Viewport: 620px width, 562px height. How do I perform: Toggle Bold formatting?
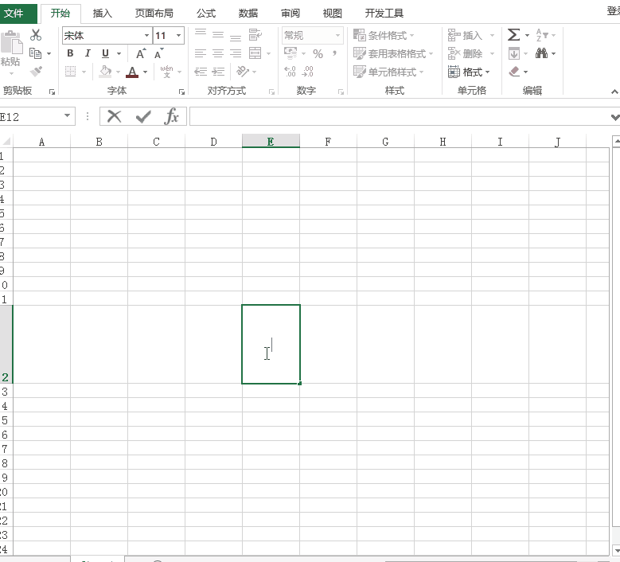pyautogui.click(x=70, y=53)
